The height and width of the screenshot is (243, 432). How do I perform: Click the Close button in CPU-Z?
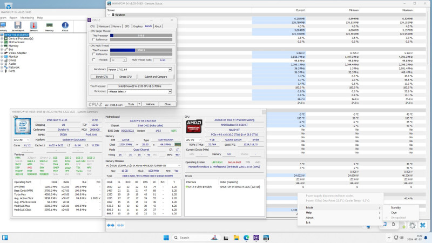(x=167, y=104)
